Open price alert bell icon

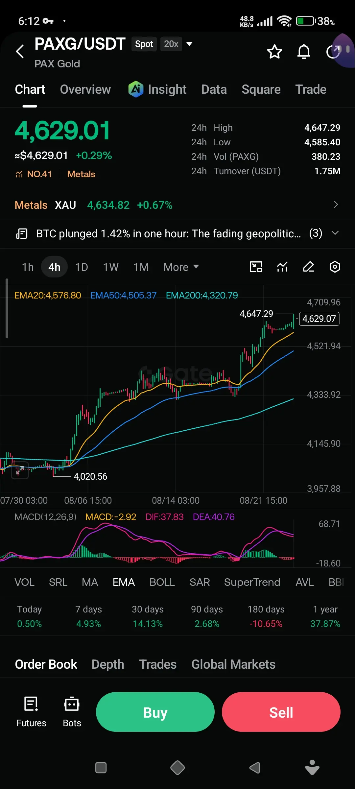pyautogui.click(x=304, y=52)
